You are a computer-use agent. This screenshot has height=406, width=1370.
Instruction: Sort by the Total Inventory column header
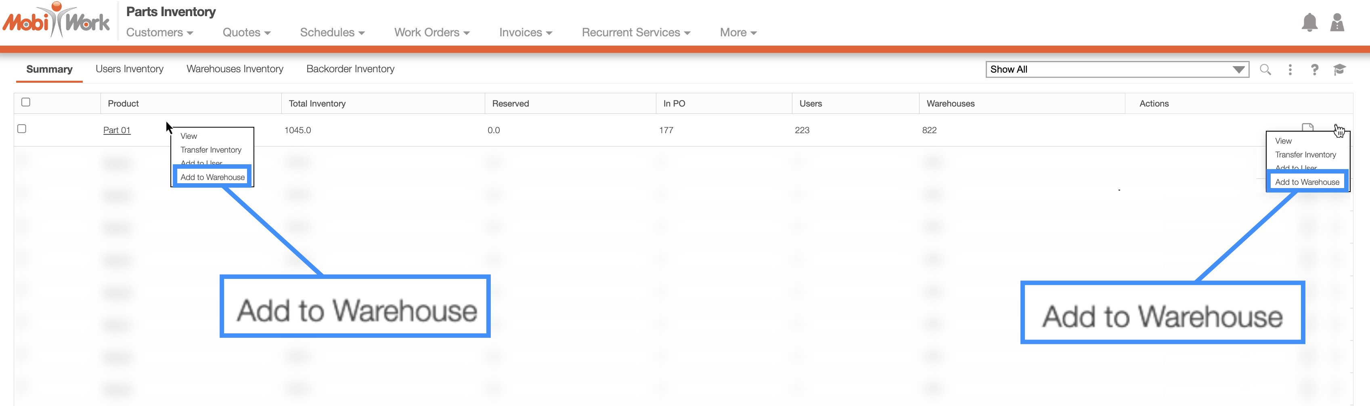pyautogui.click(x=317, y=104)
